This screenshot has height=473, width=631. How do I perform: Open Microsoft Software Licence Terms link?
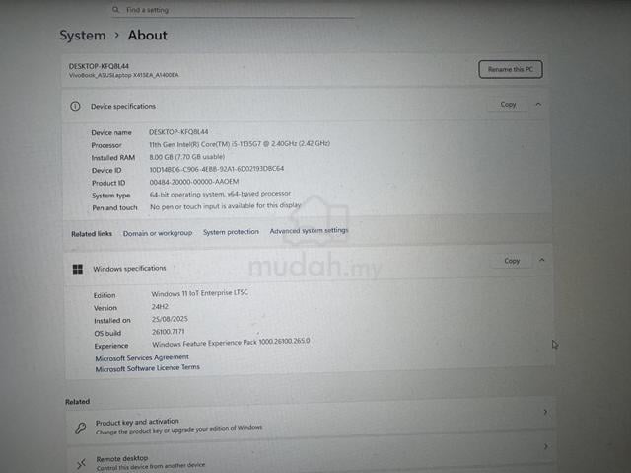(147, 368)
